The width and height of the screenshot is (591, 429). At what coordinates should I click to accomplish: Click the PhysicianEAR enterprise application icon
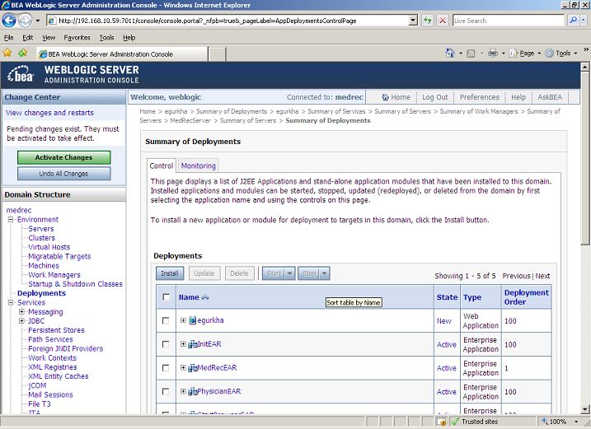tap(193, 392)
